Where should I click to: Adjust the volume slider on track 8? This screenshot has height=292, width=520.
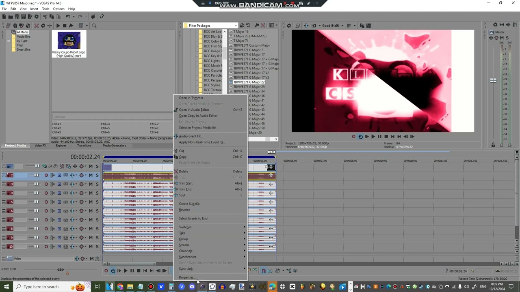[x=36, y=229]
